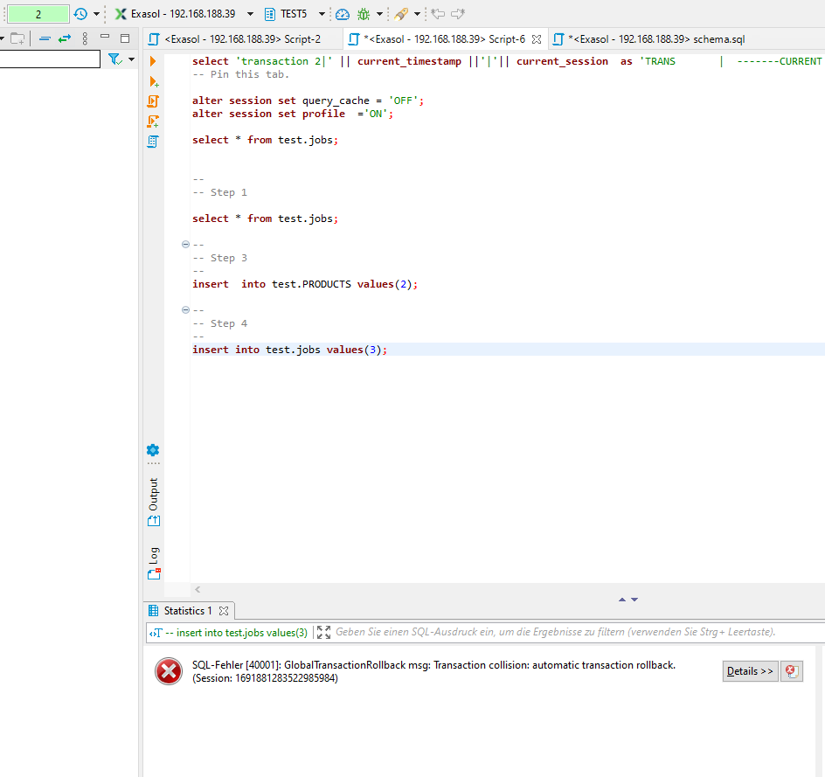
Task: Execute the whole SQL script
Action: [x=153, y=101]
